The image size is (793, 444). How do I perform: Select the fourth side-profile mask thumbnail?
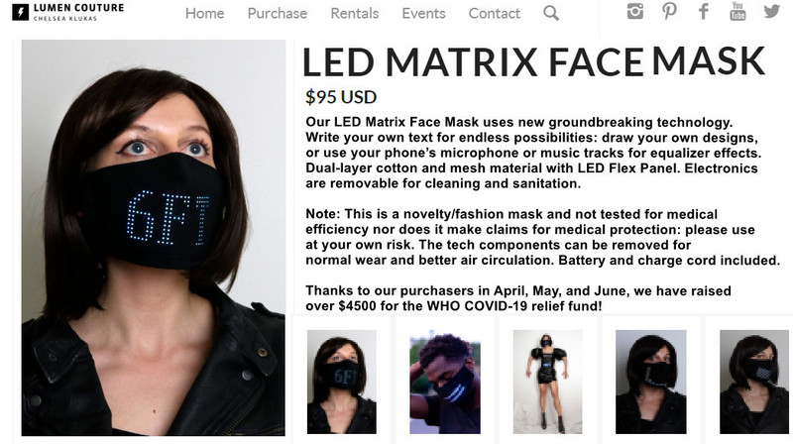coord(650,382)
